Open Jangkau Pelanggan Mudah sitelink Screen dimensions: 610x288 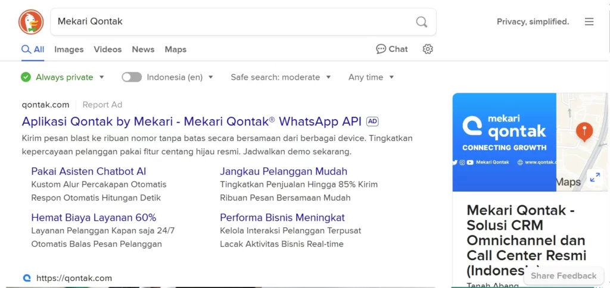284,171
